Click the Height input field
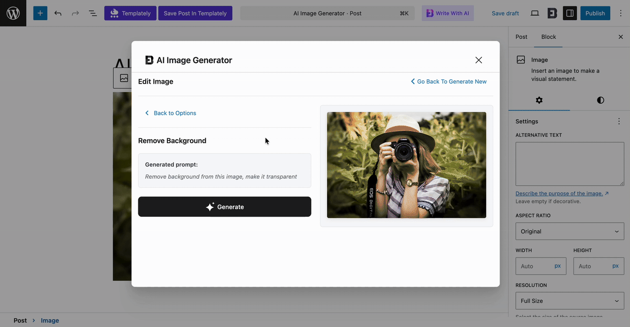Image resolution: width=630 pixels, height=327 pixels. (592, 266)
